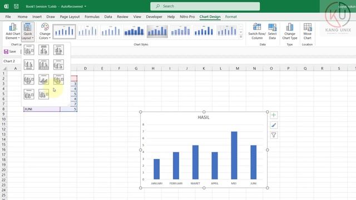Screen dimensions: 356x200
Task: Choose Layout 1 in Quick Layout gallery
Action: tap(29, 50)
